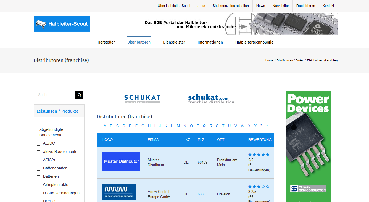Open Arrow Central Europe GmbH name
The width and height of the screenshot is (369, 202).
point(159,194)
